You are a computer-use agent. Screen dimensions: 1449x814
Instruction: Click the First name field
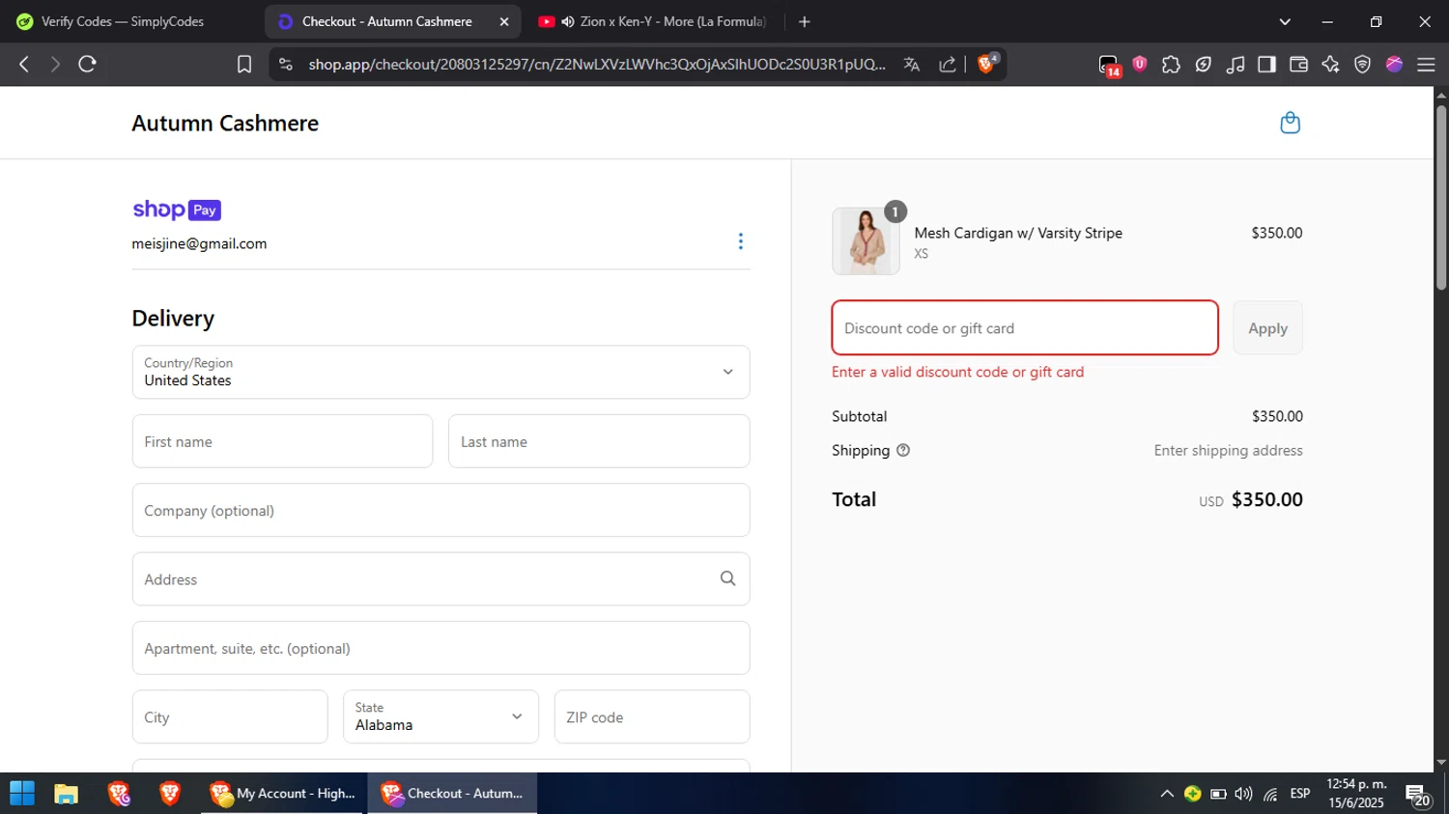(282, 441)
